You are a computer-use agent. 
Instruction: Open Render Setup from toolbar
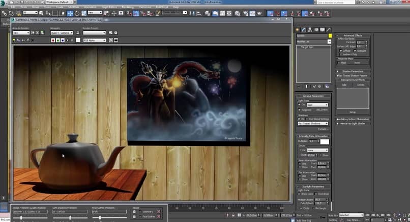pos(246,13)
